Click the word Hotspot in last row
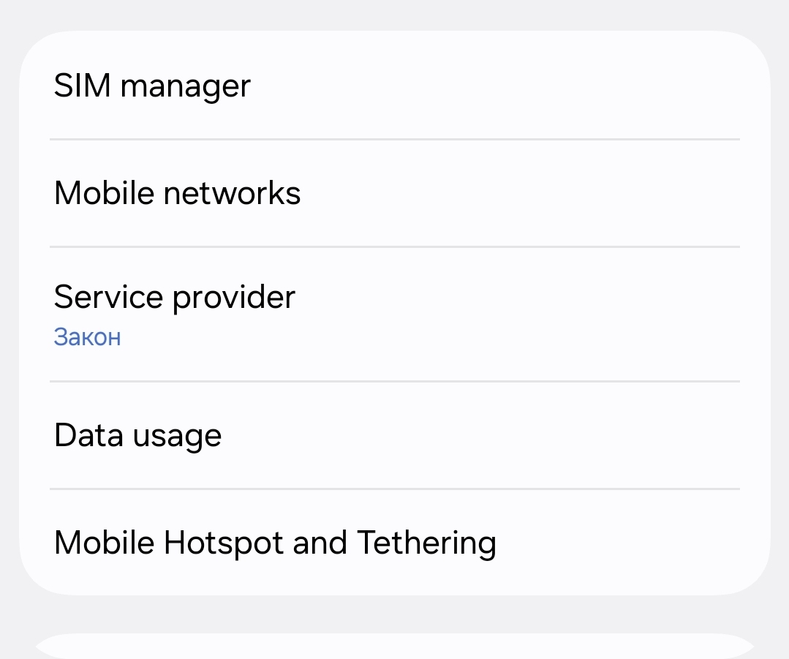 [223, 543]
